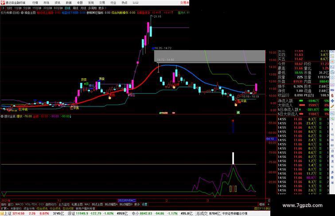This screenshot has width=335, height=216.
Task: Expand the 扩展 panel toggle
Action: tap(4, 208)
